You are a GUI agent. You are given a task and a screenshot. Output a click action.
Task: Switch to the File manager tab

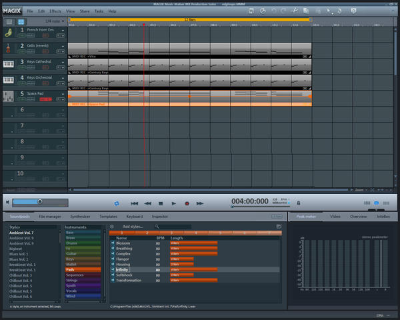[x=50, y=217]
